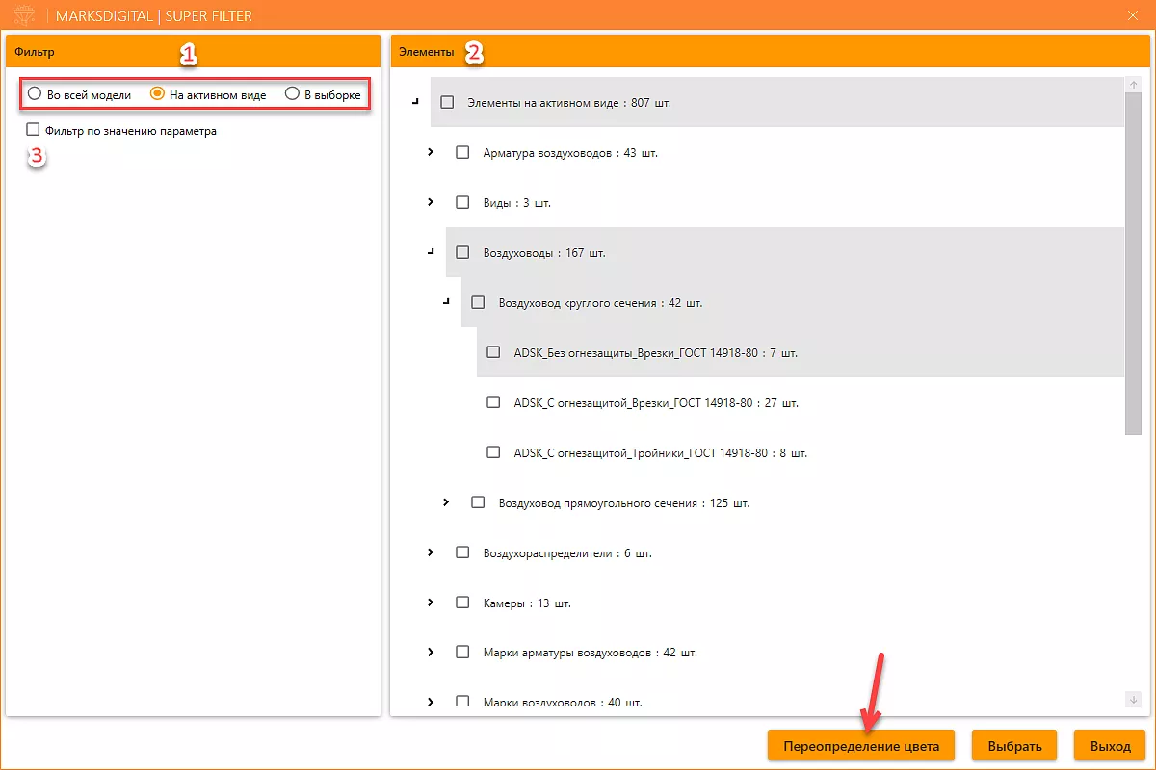
Task: Enable 'Фильтр по значению параметра' checkbox
Action: tap(34, 130)
